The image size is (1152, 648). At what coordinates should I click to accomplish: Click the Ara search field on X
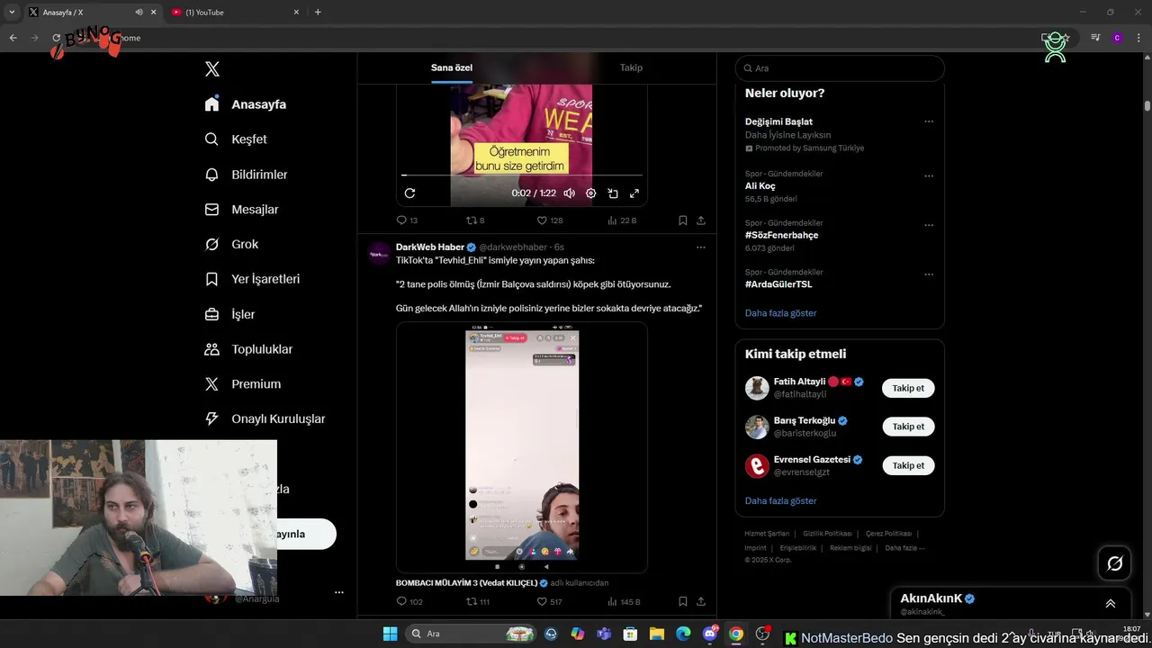point(840,68)
